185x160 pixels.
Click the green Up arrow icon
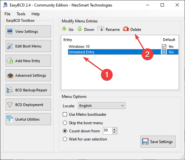64,29
